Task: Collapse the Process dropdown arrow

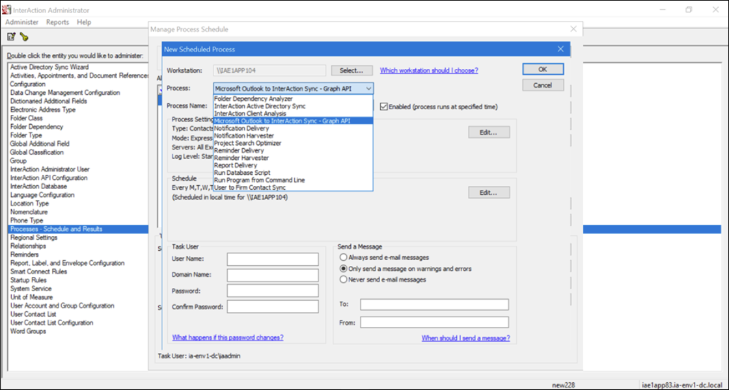Action: 368,88
